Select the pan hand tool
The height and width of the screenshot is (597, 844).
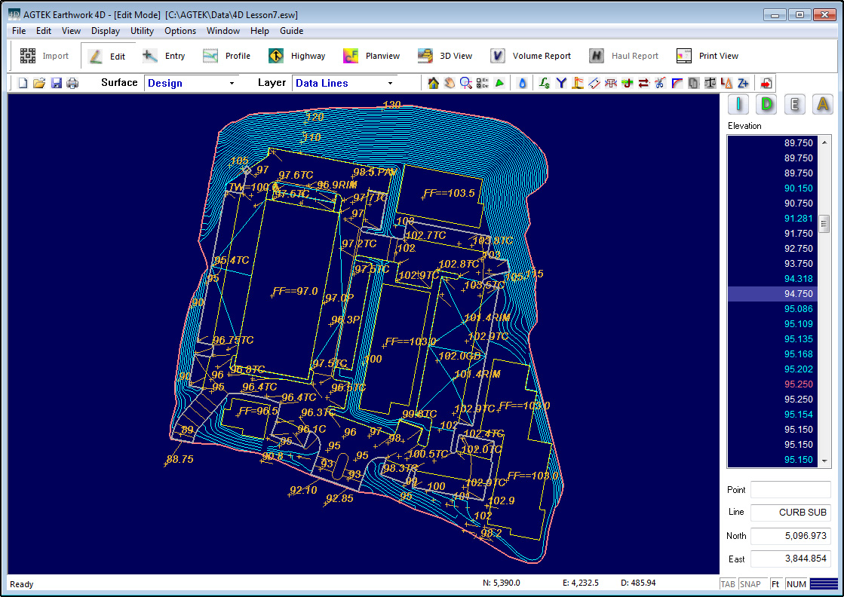coord(450,83)
